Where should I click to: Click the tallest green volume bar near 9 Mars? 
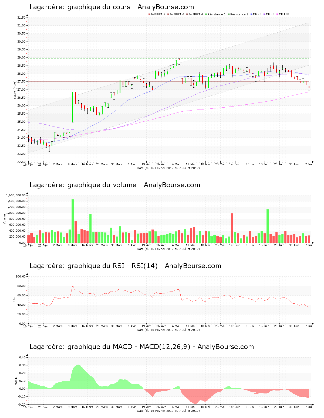click(x=73, y=221)
